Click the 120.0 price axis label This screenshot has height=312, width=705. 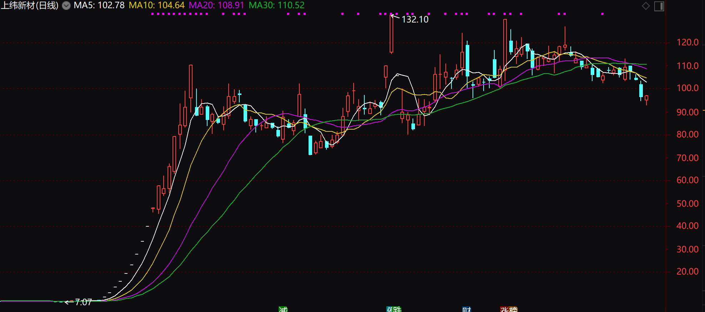pos(687,42)
